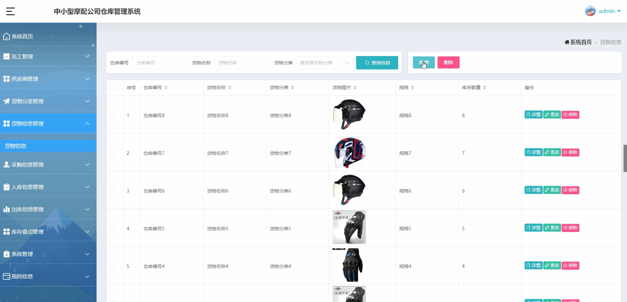Click 更改 for 仓库编号7 row
The height and width of the screenshot is (302, 627).
pos(552,152)
